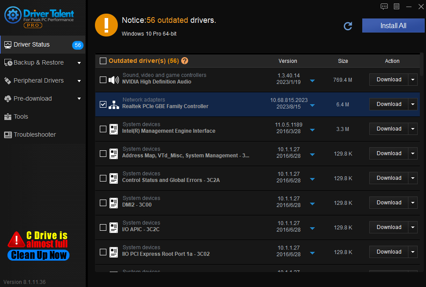This screenshot has width=426, height=287.
Task: Open the feedback chat icon
Action: pos(384,7)
